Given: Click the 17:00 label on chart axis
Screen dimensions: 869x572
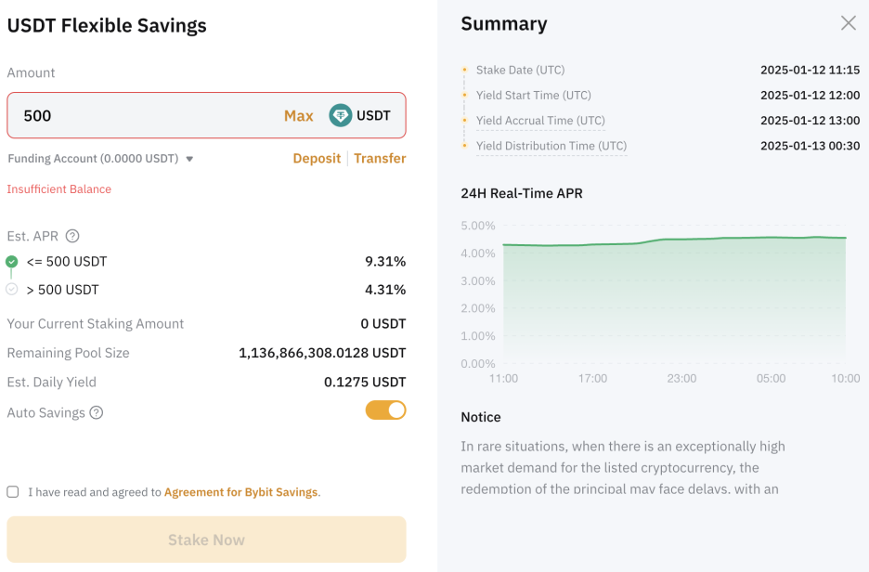Looking at the screenshot, I should 592,379.
